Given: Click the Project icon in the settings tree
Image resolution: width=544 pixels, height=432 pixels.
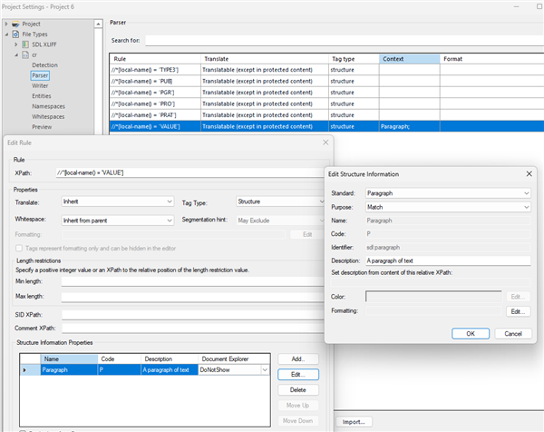Looking at the screenshot, I should [15, 24].
